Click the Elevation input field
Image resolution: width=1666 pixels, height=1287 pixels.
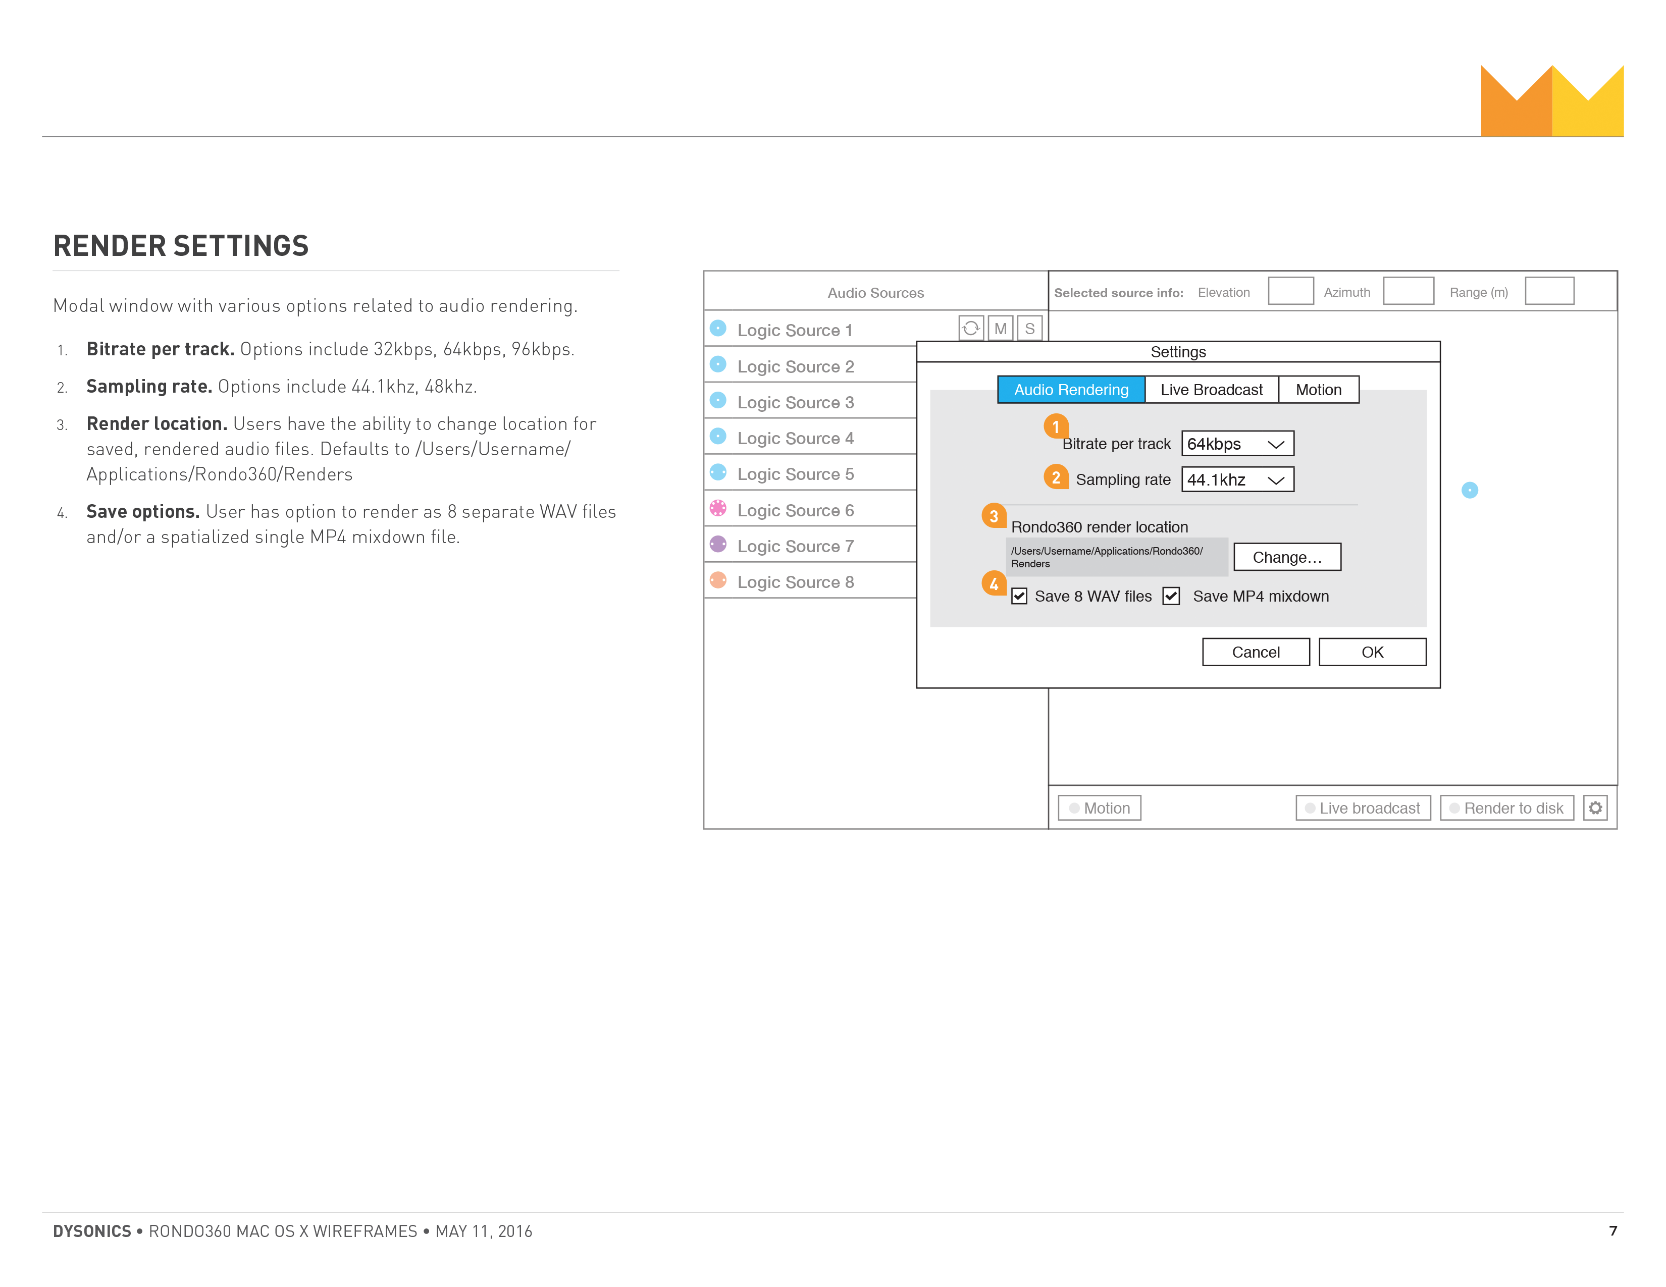pyautogui.click(x=1290, y=291)
